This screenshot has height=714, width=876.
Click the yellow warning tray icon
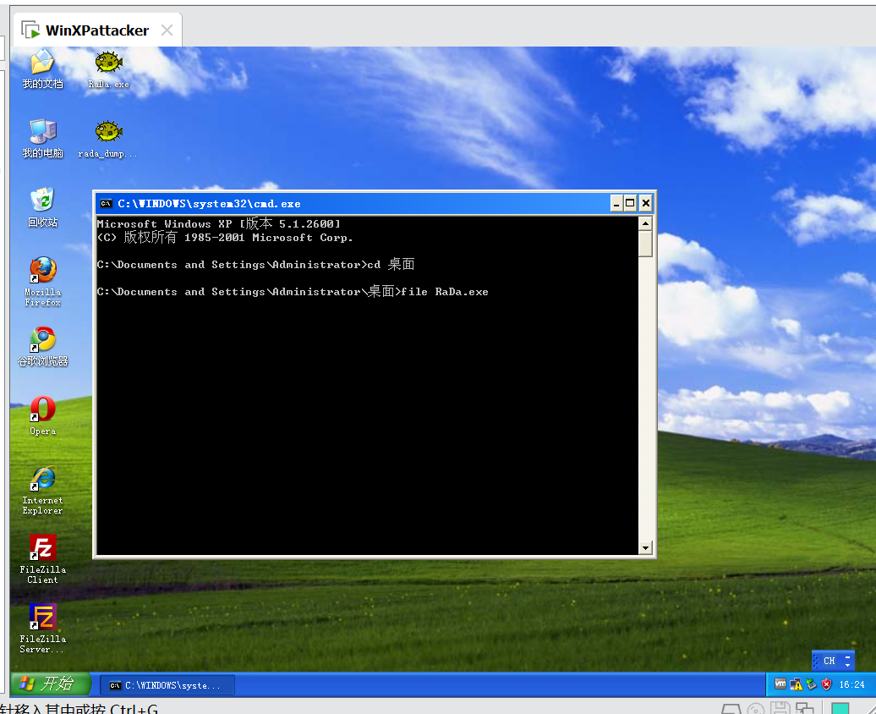797,684
